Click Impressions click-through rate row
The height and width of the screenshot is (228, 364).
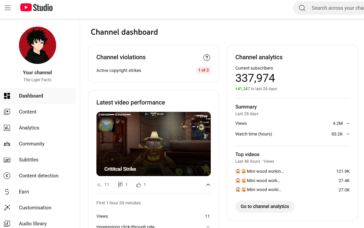point(154,226)
